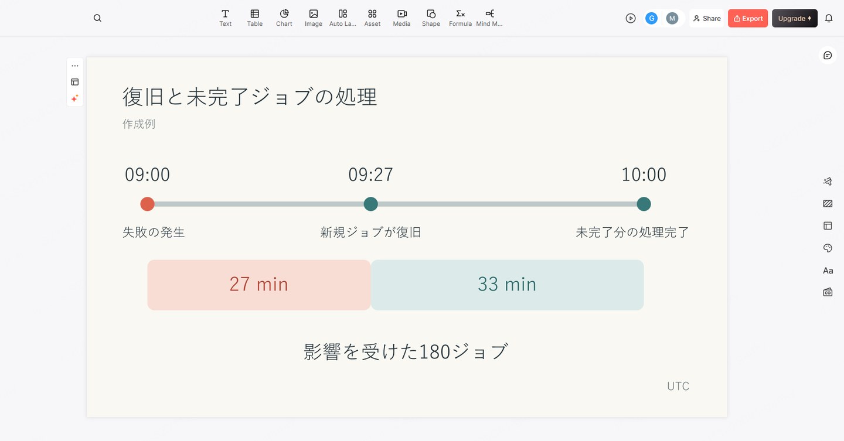This screenshot has width=844, height=441.
Task: Open the camera-like icon in right sidebar
Action: pos(828,292)
